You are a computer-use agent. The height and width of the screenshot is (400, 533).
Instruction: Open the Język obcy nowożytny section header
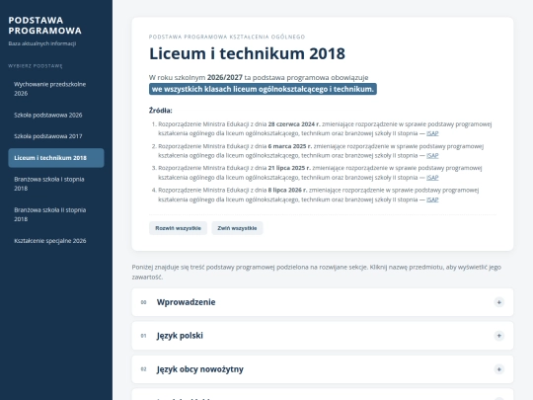click(322, 369)
